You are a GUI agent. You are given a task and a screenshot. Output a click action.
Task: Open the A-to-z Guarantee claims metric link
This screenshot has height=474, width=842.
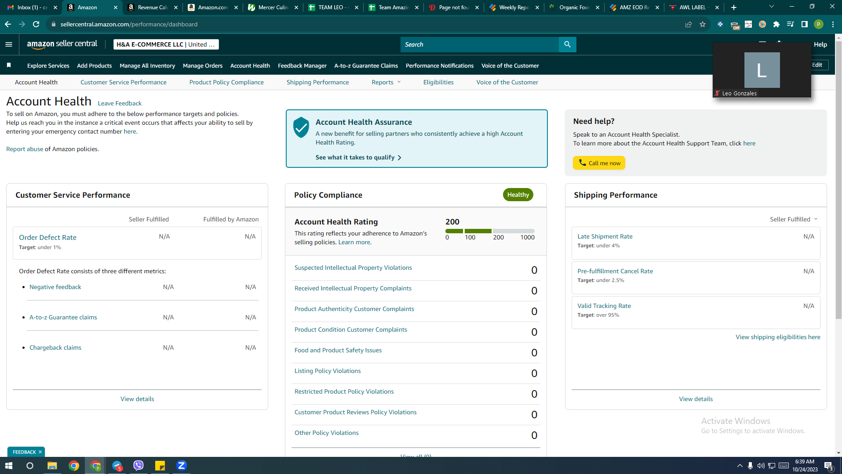tap(63, 317)
